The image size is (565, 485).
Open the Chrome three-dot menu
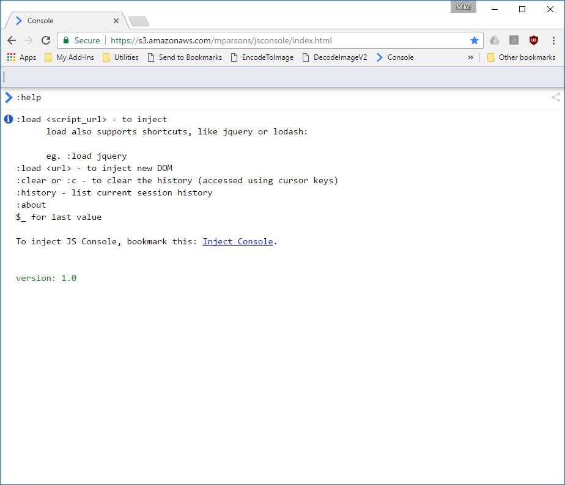(553, 40)
